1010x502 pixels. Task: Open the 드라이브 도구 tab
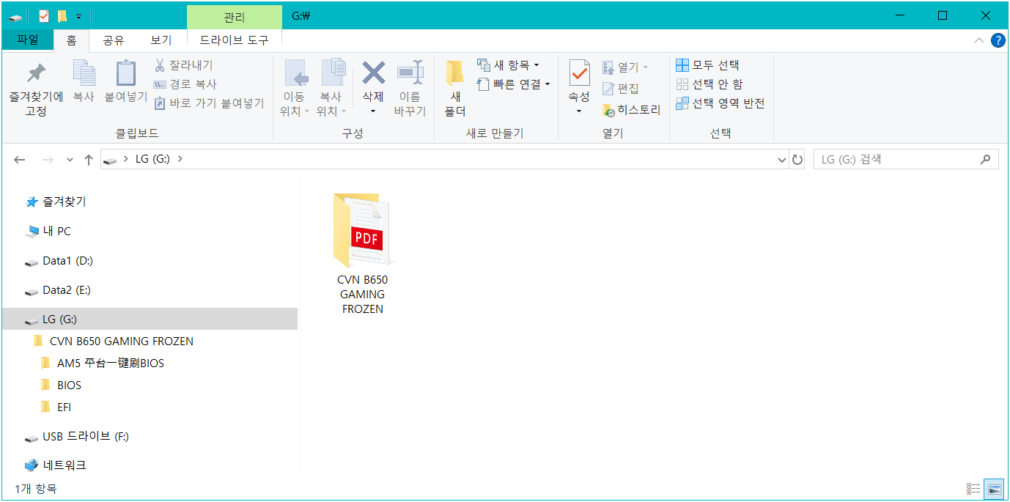(235, 40)
